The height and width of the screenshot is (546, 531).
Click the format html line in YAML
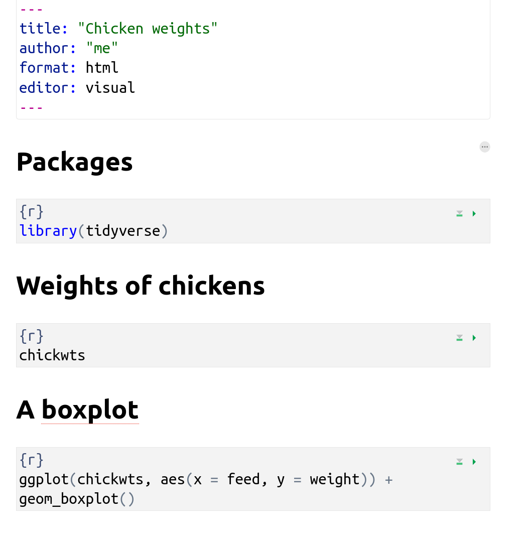[x=69, y=68]
